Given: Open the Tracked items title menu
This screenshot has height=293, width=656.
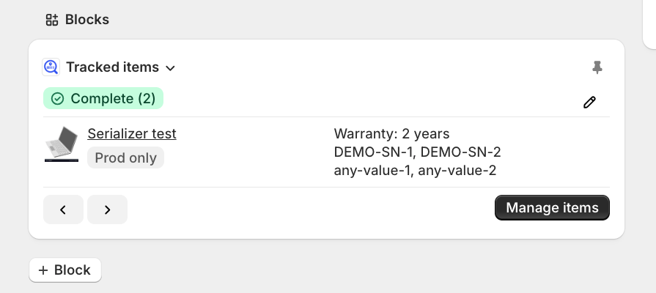Looking at the screenshot, I should coord(112,67).
